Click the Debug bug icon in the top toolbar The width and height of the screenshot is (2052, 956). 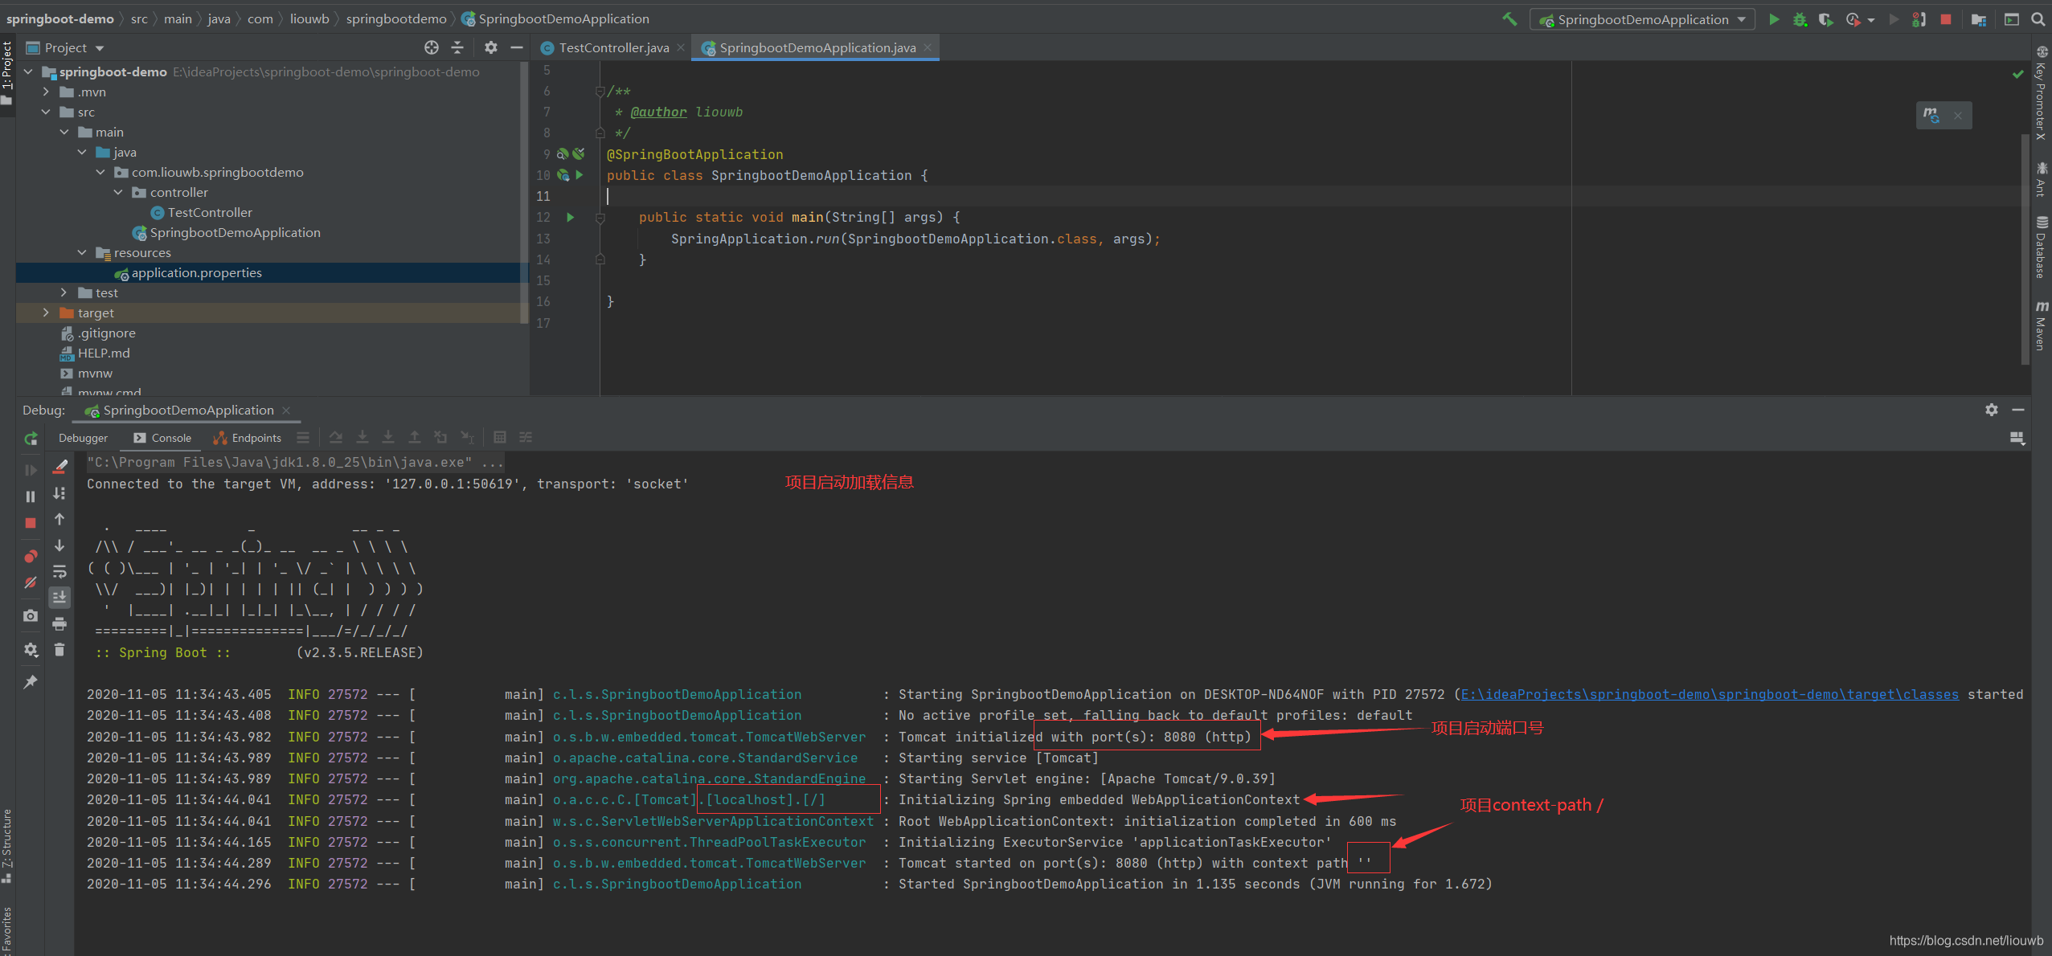[1800, 19]
